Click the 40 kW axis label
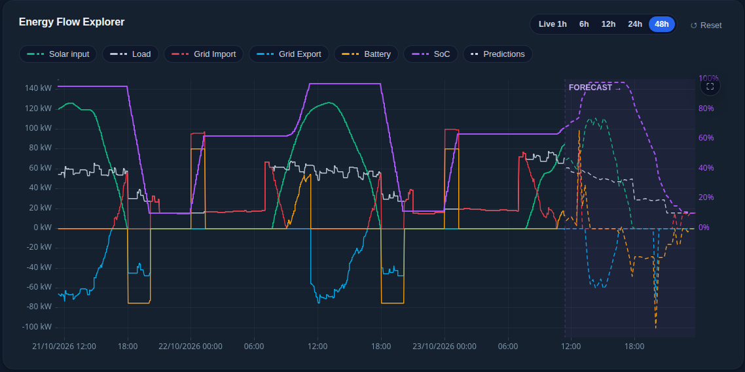Screen dimensions: 745x372 [41, 188]
